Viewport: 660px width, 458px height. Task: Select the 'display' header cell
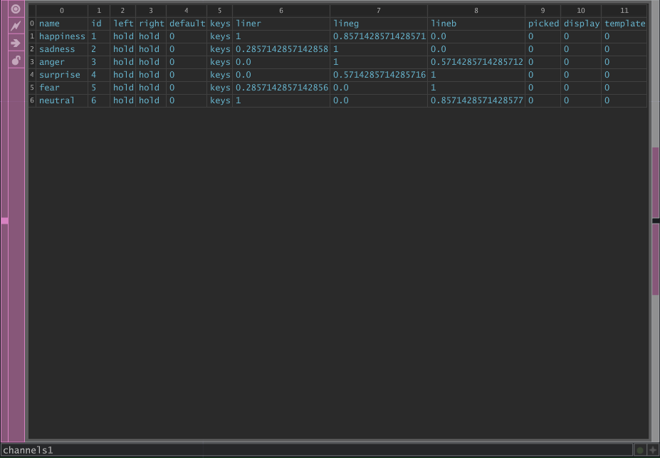pos(581,24)
